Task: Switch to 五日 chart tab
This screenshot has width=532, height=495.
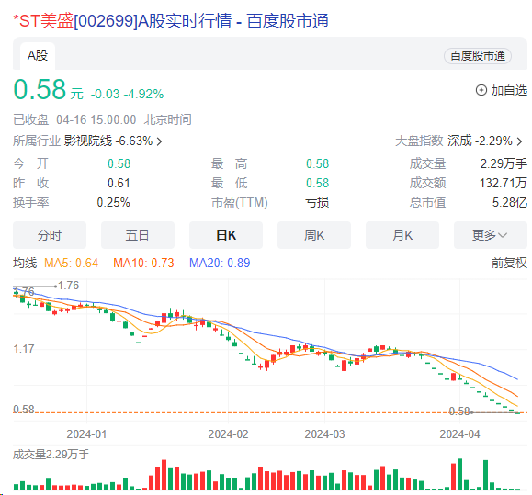Action: 138,235
